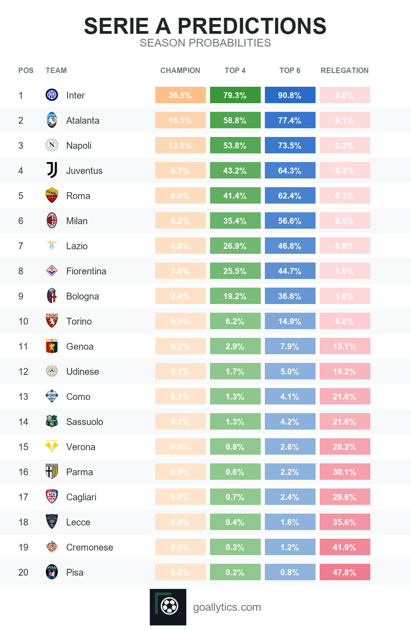Select Atalanta's 58.8% top 4 cell
This screenshot has width=411, height=630.
tap(235, 120)
